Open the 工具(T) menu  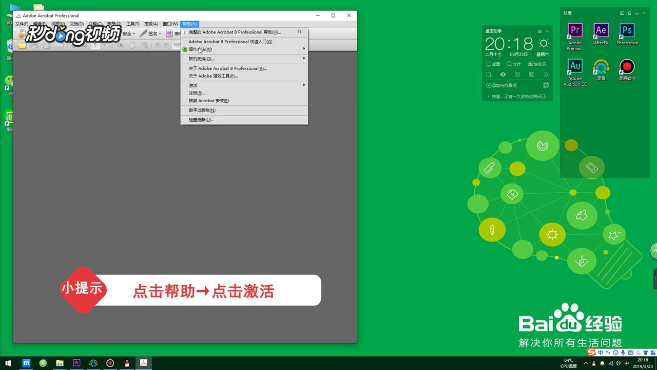133,24
